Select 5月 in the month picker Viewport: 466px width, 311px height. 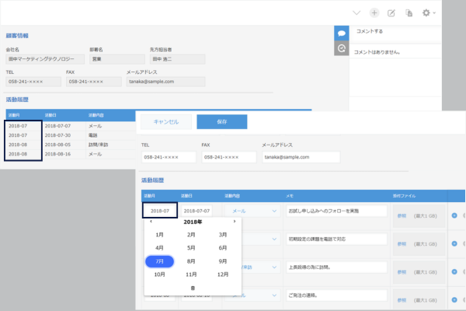pos(191,248)
